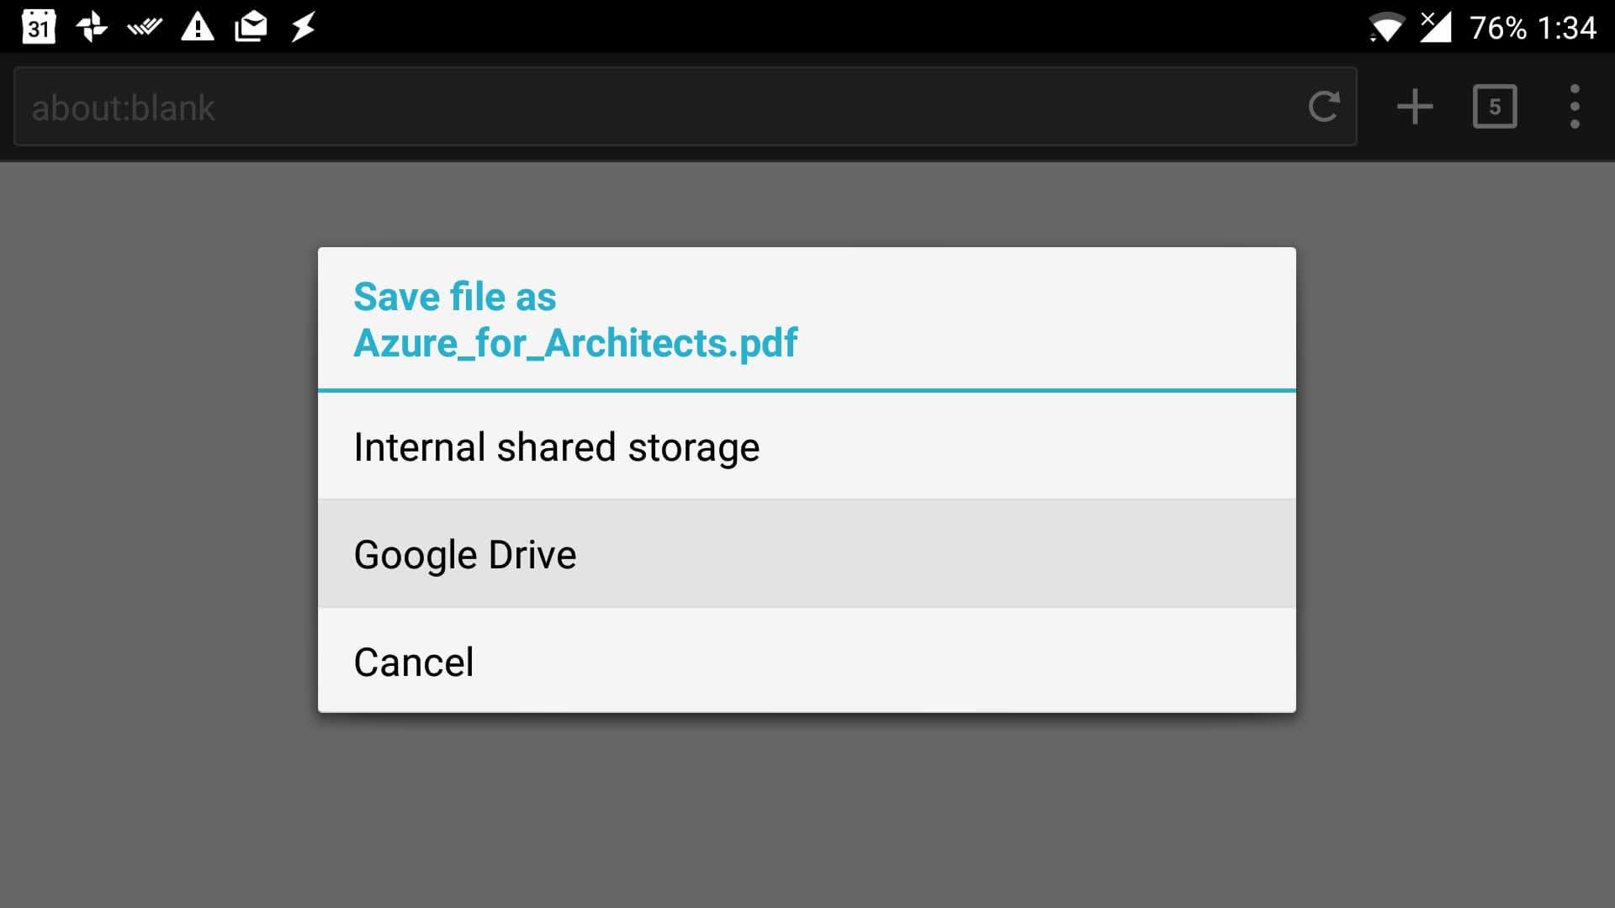Viewport: 1615px width, 908px height.
Task: Tap the calendar notification icon showing 31
Action: [x=38, y=27]
